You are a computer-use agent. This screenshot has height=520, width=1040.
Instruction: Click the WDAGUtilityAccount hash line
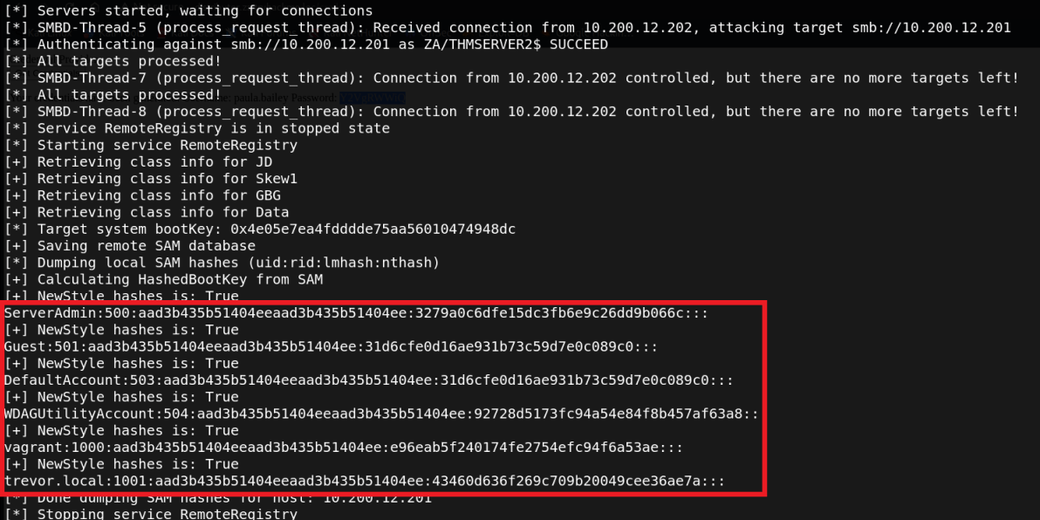pos(381,414)
